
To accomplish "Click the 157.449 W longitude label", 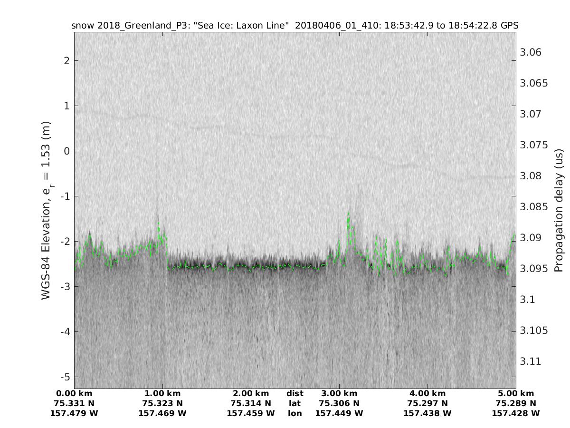I will tap(339, 413).
